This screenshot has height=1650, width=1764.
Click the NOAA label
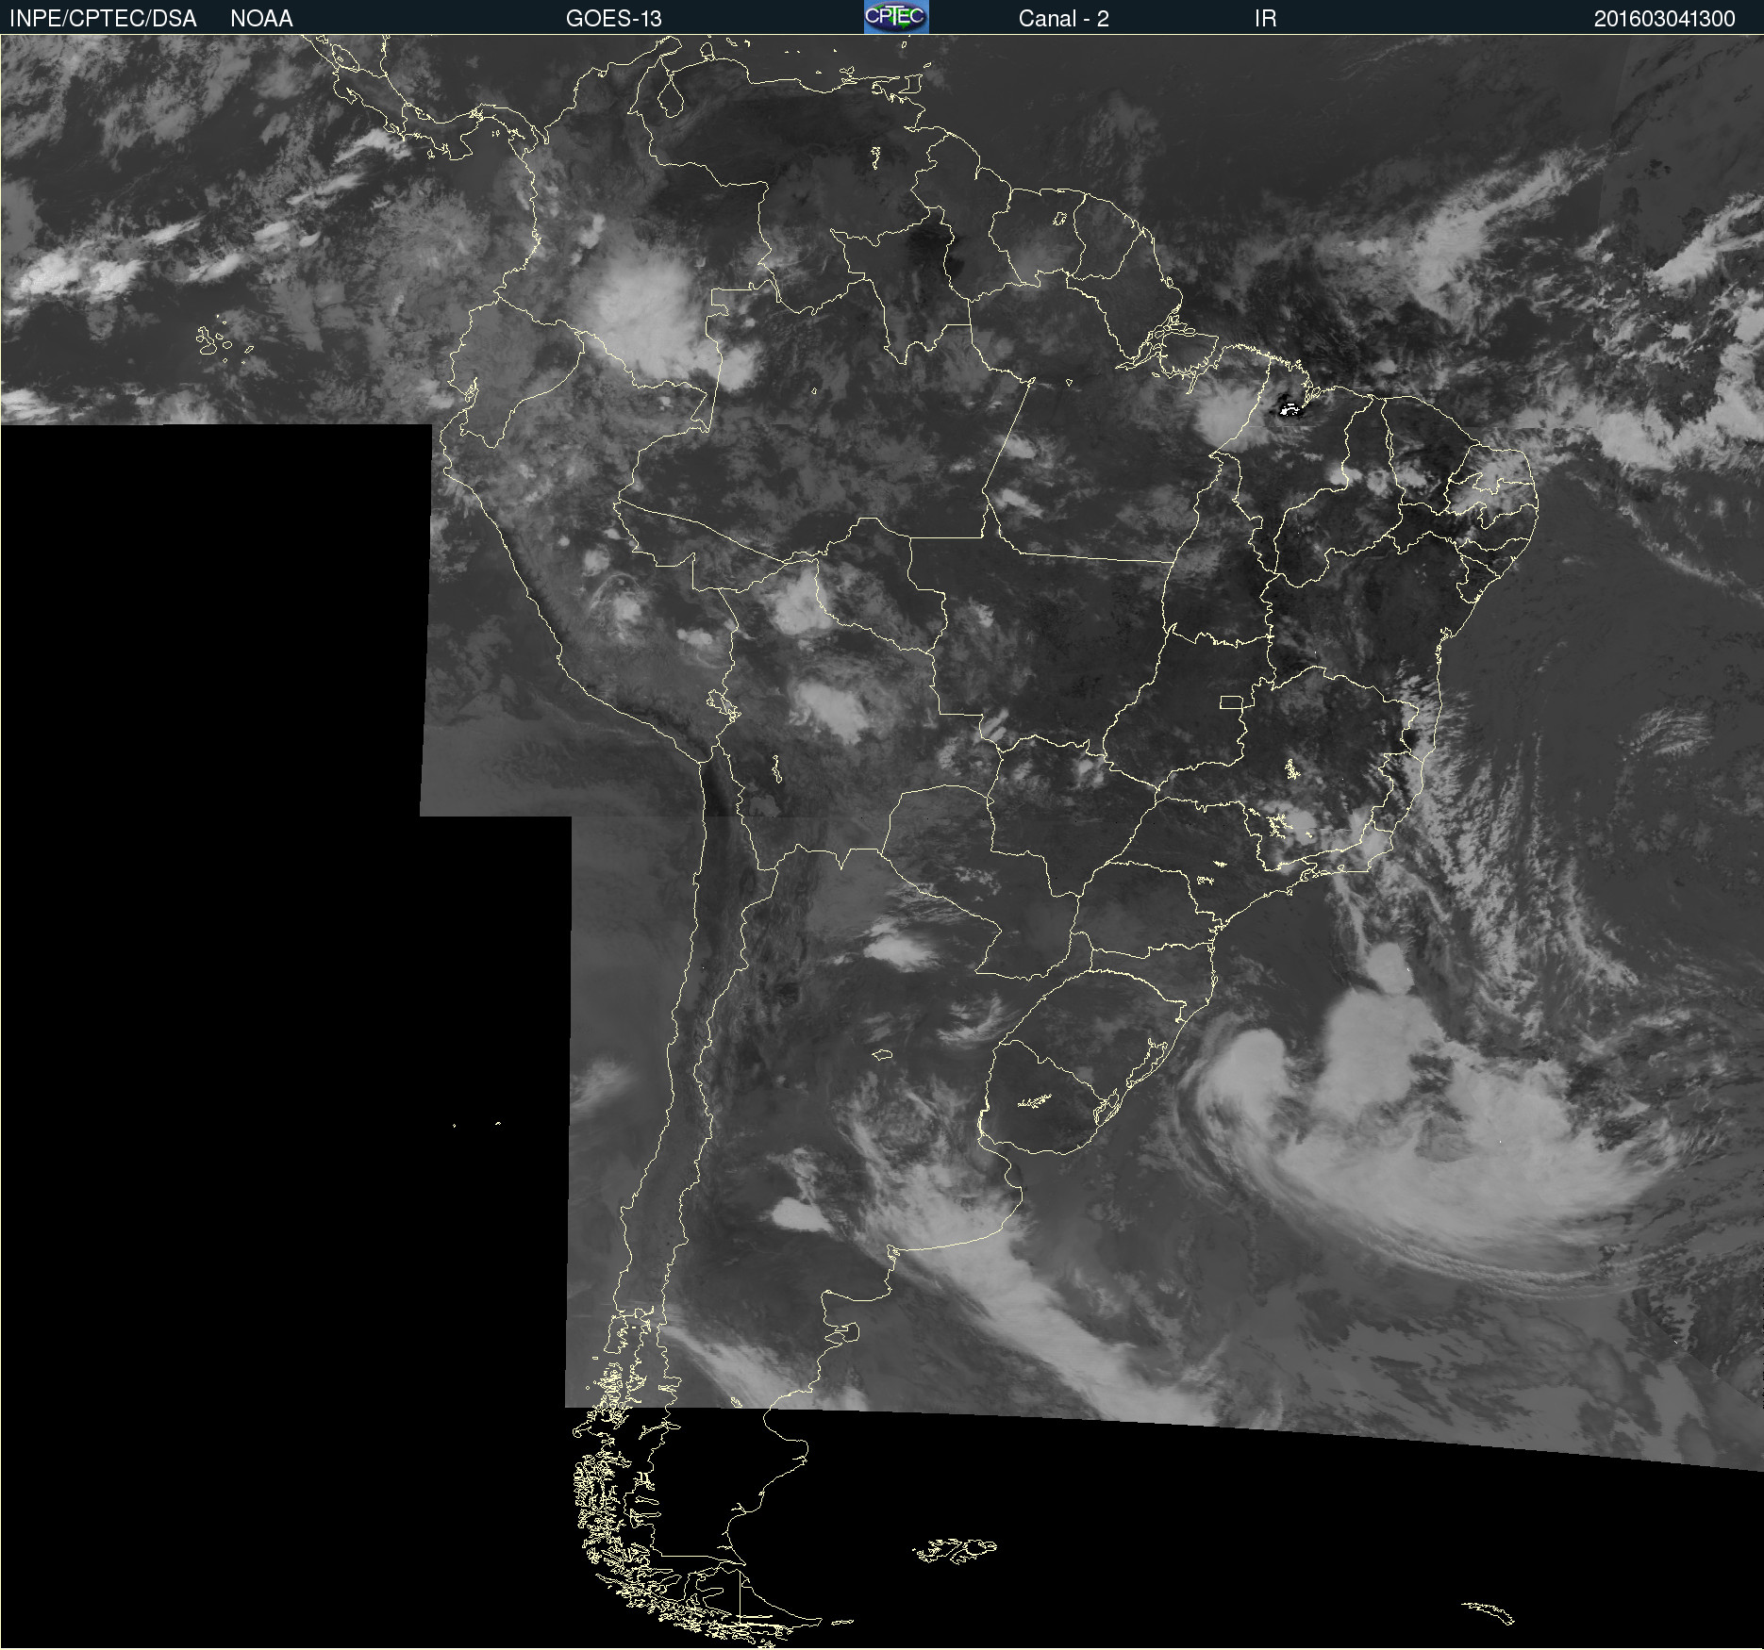point(261,19)
